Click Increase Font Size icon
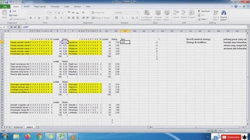Viewport: 250px width, 140px height. (59, 12)
